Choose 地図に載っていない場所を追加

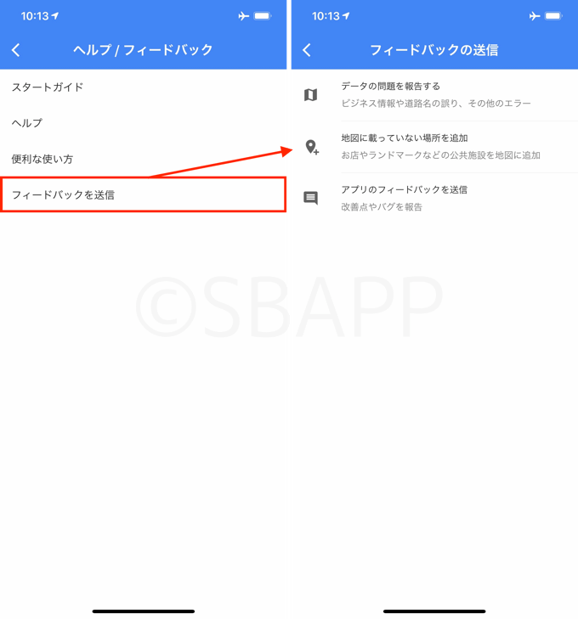coord(434,147)
